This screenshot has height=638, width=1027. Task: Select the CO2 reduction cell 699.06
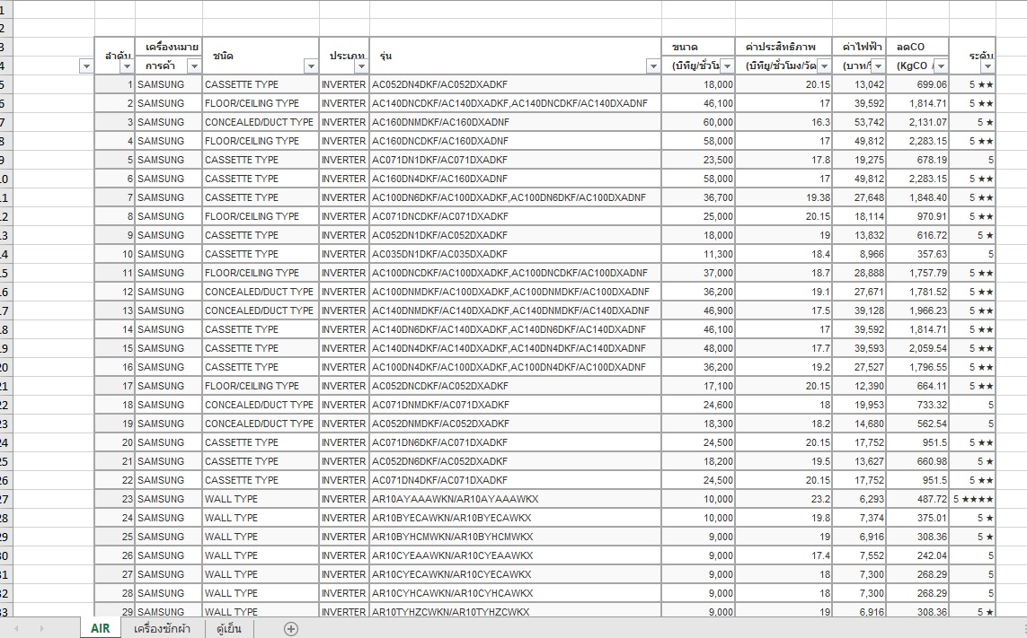click(917, 84)
